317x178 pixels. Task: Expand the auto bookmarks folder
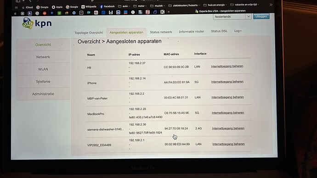click(x=124, y=6)
